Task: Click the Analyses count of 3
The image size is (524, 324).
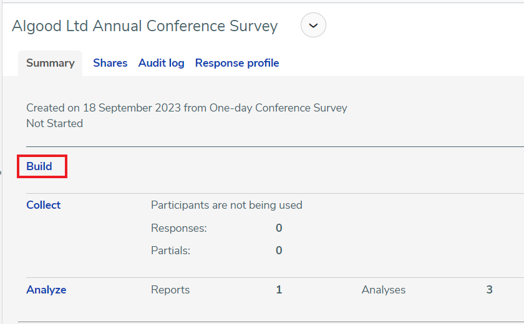Action: (489, 290)
